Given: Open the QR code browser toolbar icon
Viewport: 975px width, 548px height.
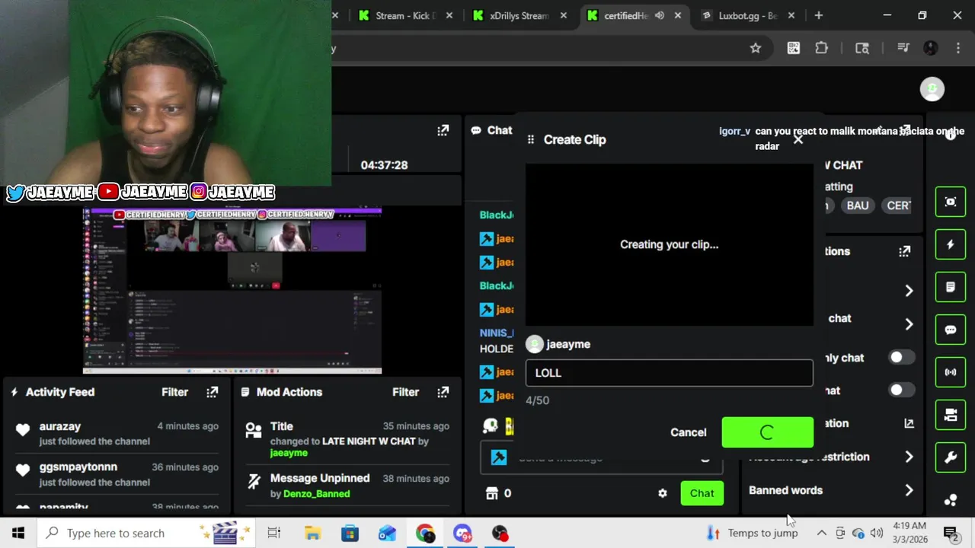Looking at the screenshot, I should click(x=794, y=48).
